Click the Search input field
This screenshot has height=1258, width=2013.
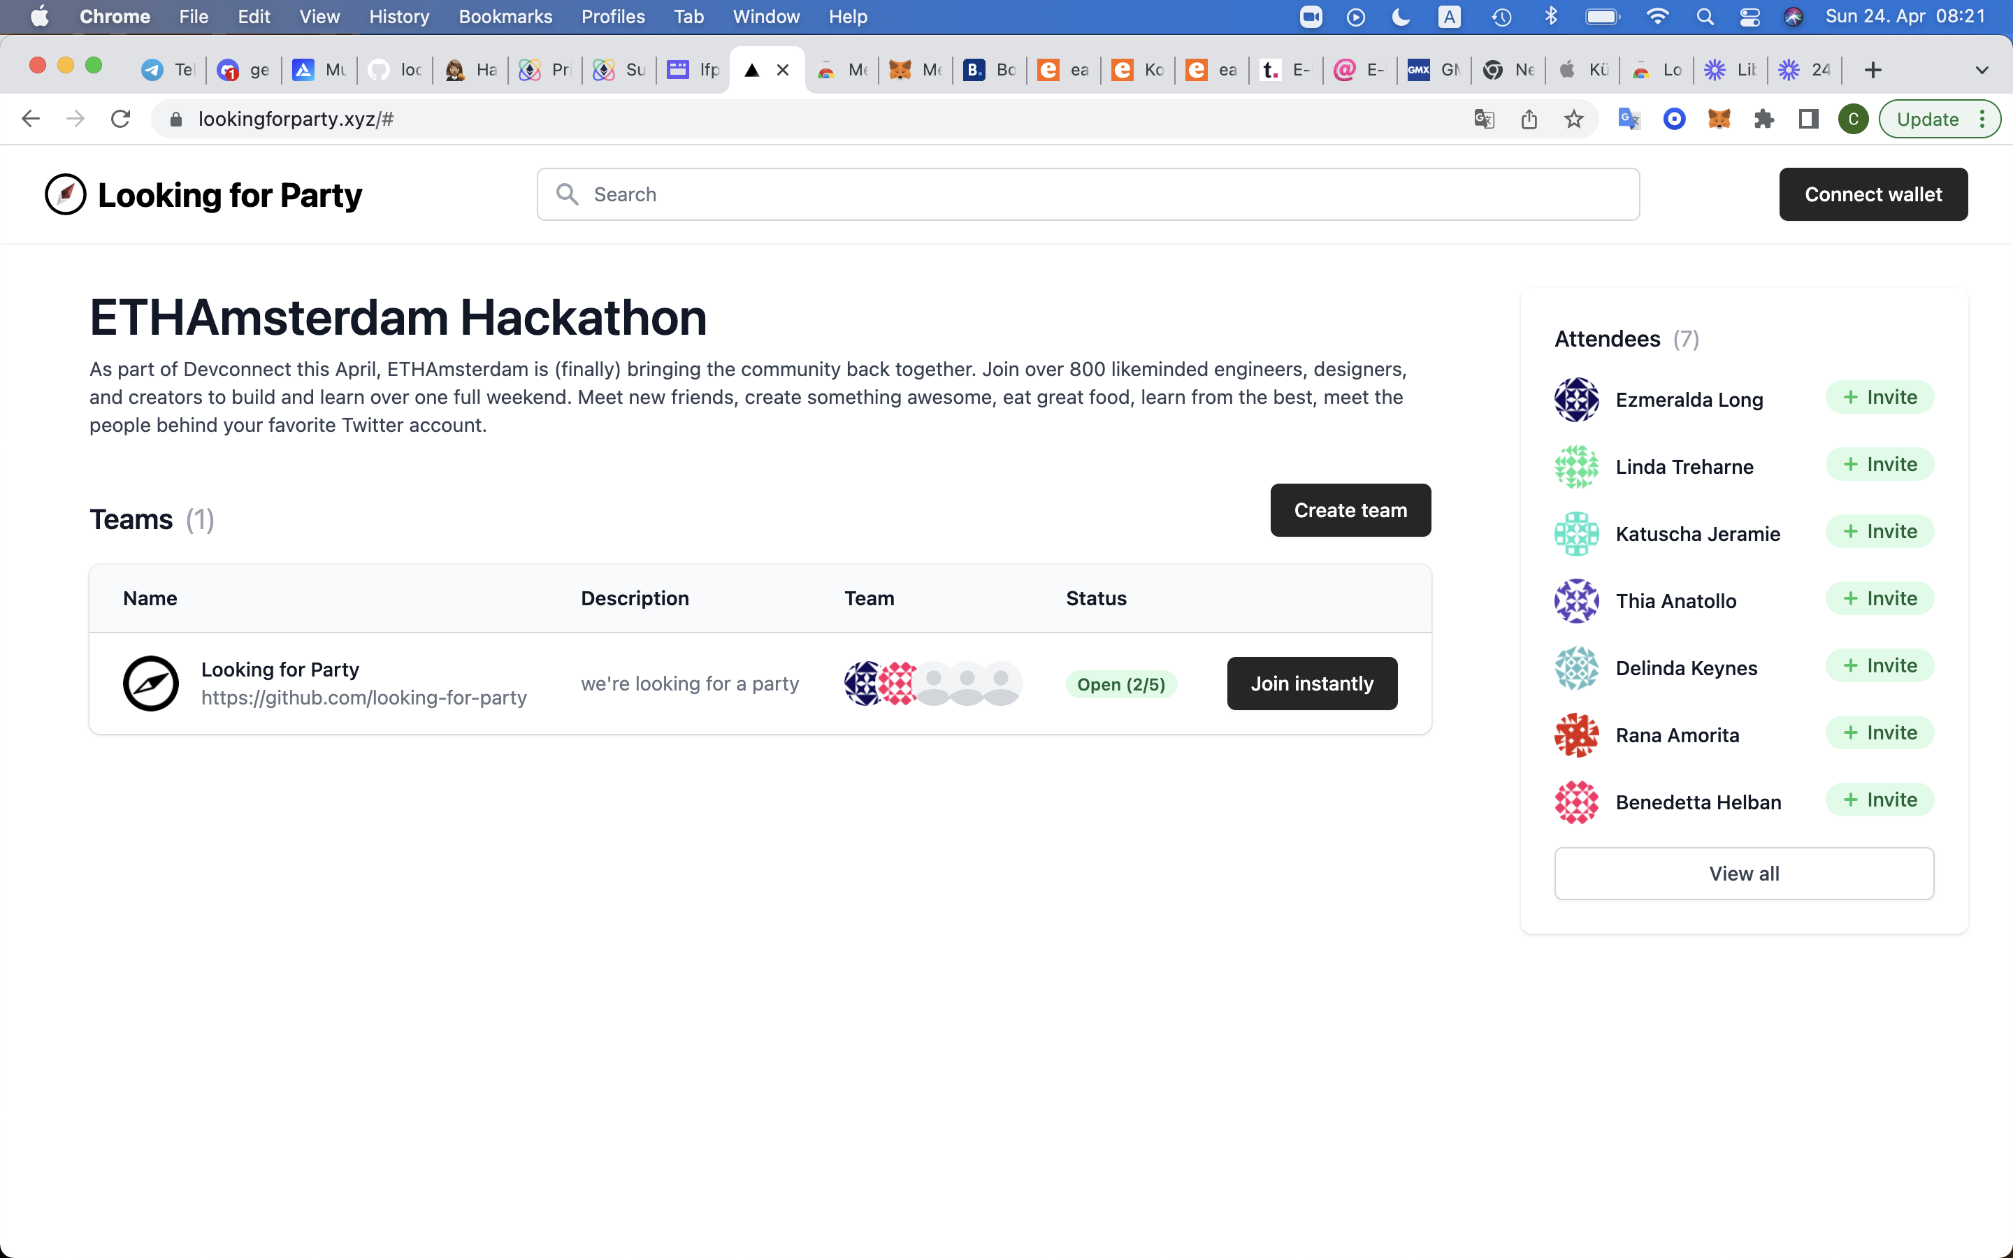1088,195
